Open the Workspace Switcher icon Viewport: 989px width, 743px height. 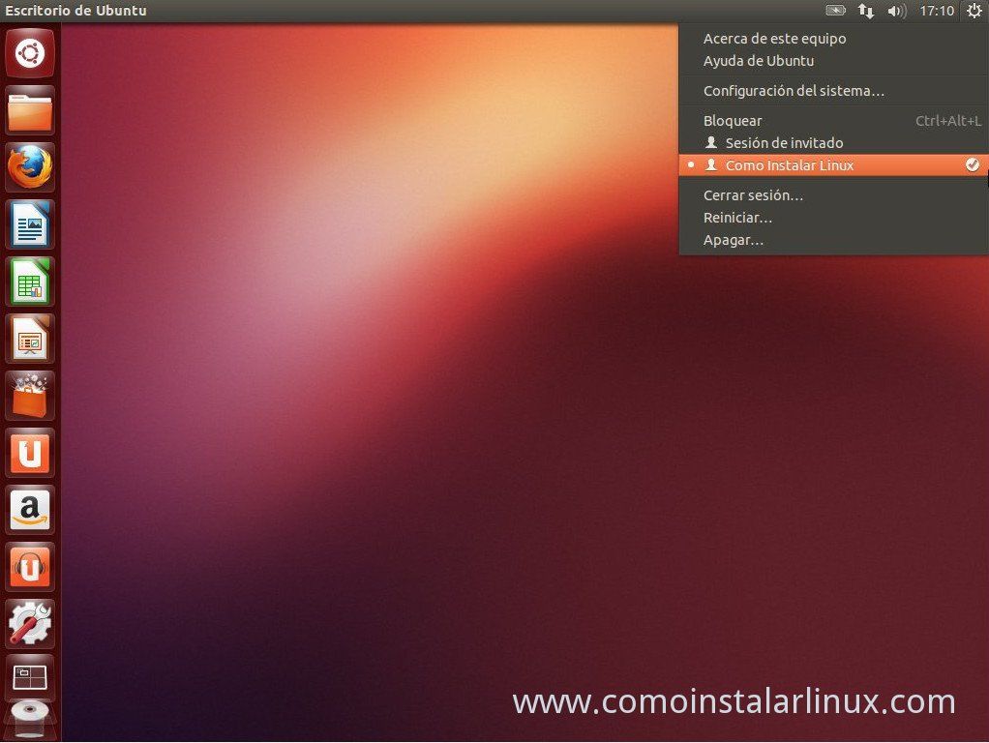point(30,678)
